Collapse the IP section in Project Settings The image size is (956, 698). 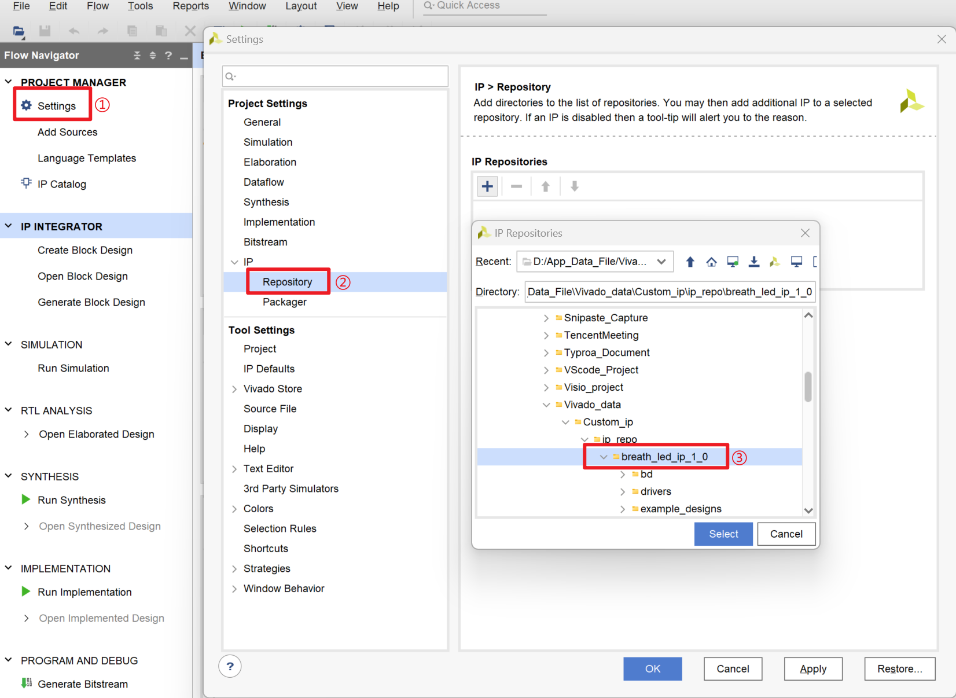(x=234, y=262)
